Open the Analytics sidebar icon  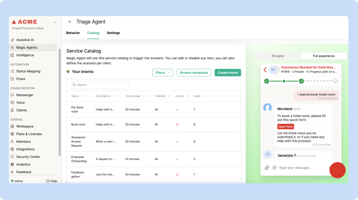(12, 164)
